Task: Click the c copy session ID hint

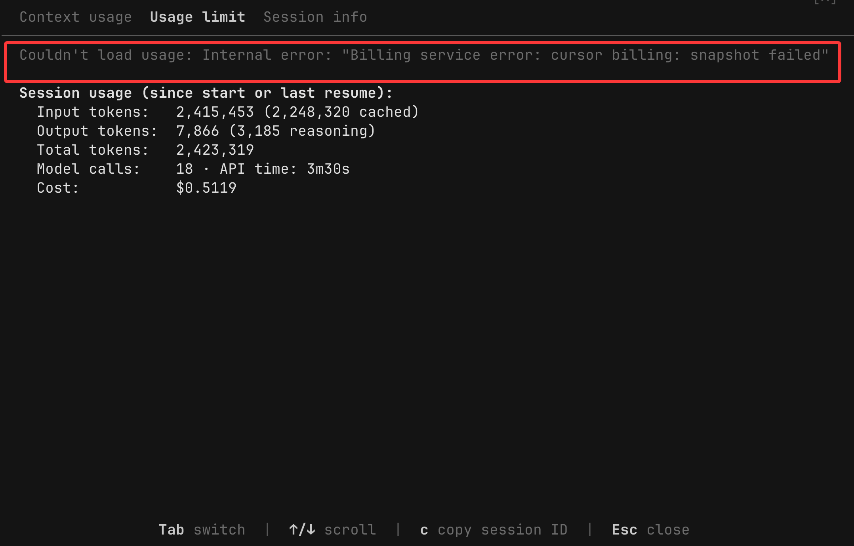Action: [x=494, y=530]
